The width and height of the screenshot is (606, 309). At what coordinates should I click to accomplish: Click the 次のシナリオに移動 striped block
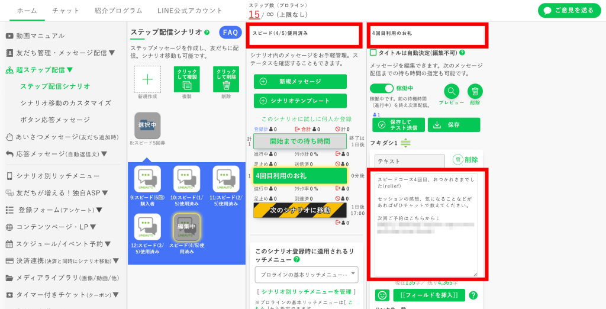click(x=300, y=210)
